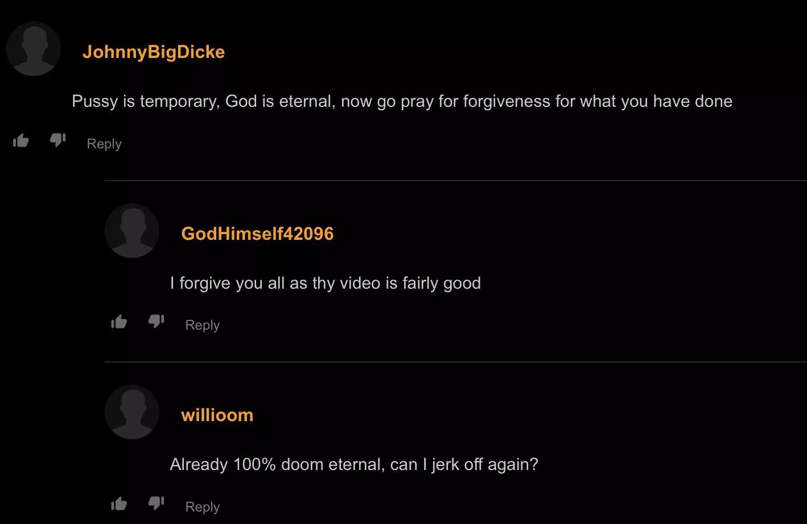Click GodHimself42096's avatar image
807x524 pixels.
click(x=131, y=231)
